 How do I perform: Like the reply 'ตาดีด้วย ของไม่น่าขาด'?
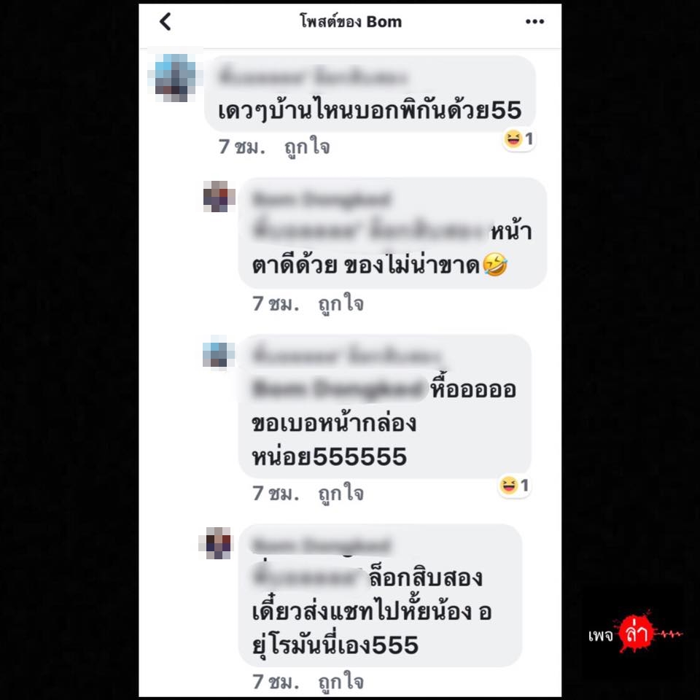click(x=341, y=304)
